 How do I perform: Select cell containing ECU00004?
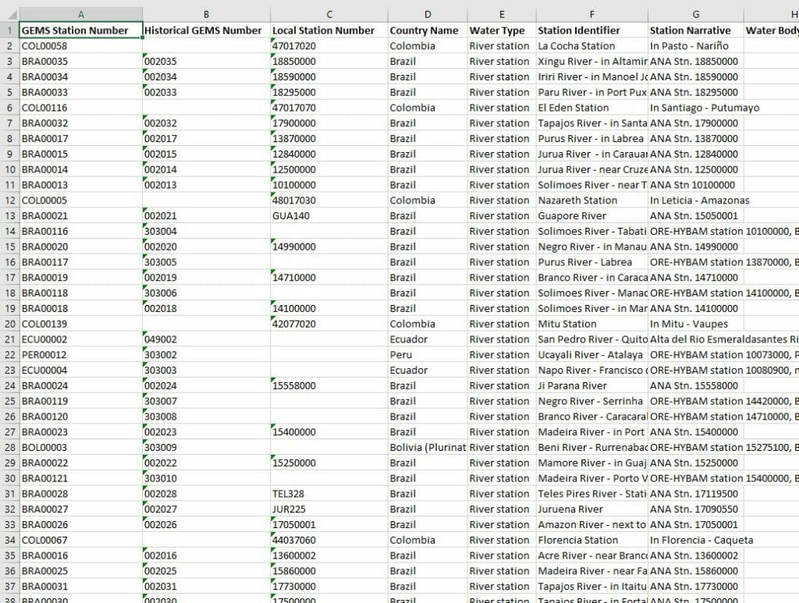[x=81, y=371]
